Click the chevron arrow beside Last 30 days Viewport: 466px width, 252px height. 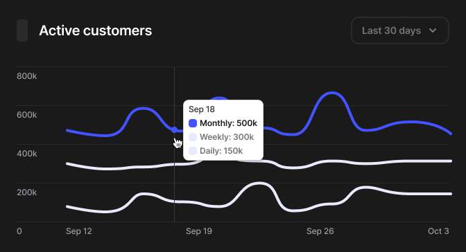point(433,30)
